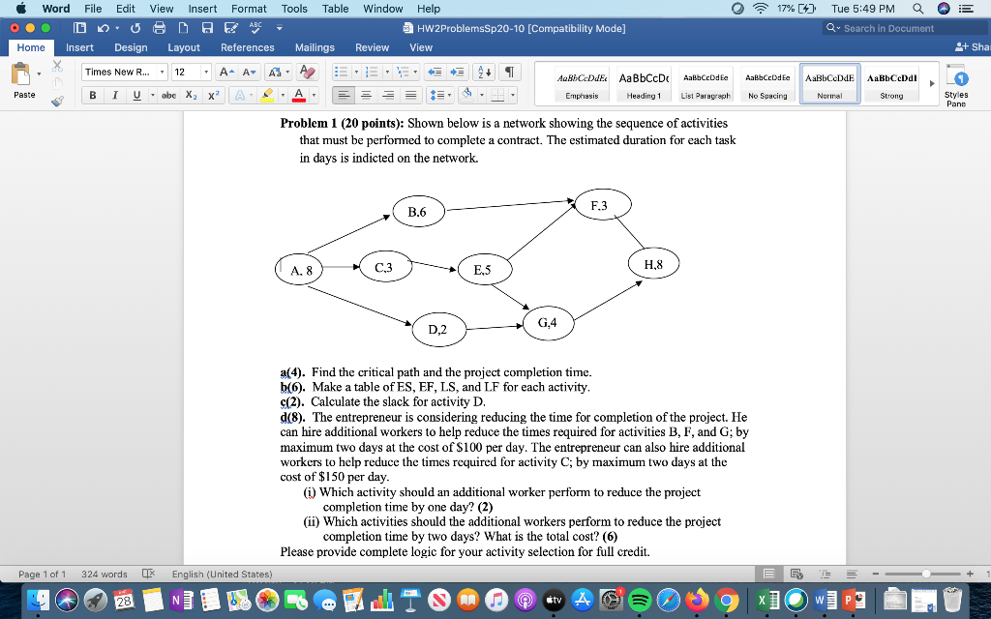Apply the Strong style
The image size is (991, 619).
coord(891,85)
